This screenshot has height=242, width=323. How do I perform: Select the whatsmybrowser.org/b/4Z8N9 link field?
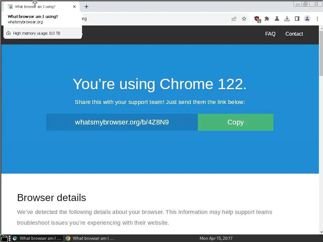tap(122, 122)
